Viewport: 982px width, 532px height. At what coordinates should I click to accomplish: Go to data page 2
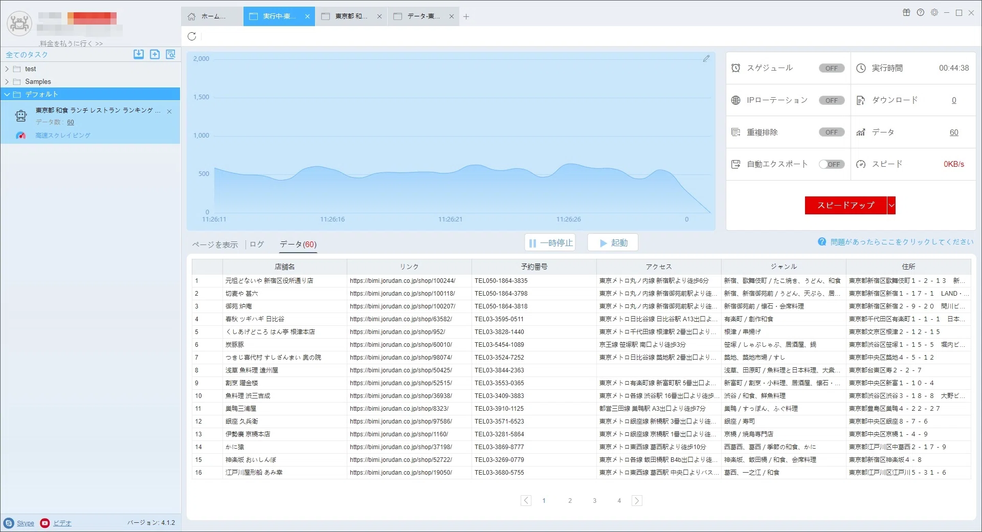click(570, 501)
